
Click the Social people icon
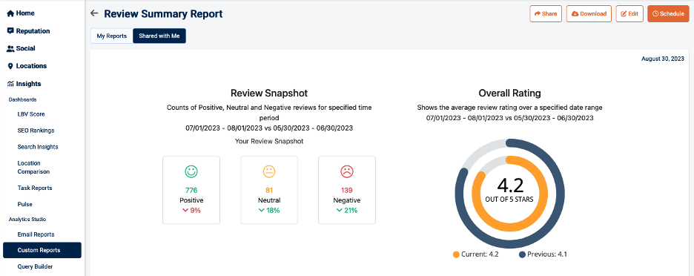(10, 48)
